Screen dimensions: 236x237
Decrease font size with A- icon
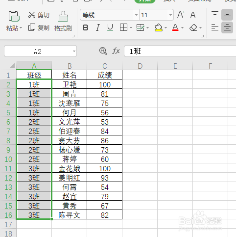[194, 15]
